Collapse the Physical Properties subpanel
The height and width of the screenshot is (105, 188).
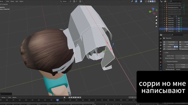click(x=171, y=62)
